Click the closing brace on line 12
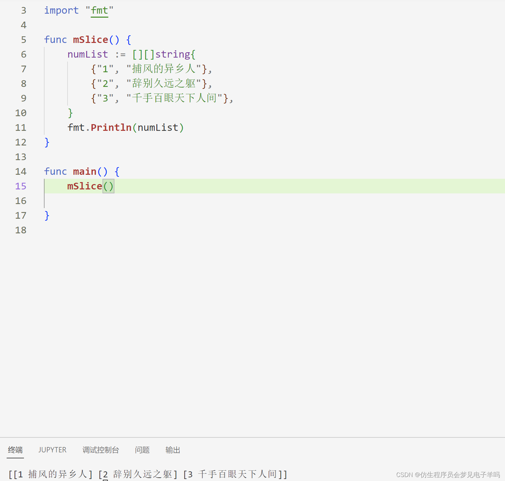This screenshot has height=481, width=505. pyautogui.click(x=47, y=142)
